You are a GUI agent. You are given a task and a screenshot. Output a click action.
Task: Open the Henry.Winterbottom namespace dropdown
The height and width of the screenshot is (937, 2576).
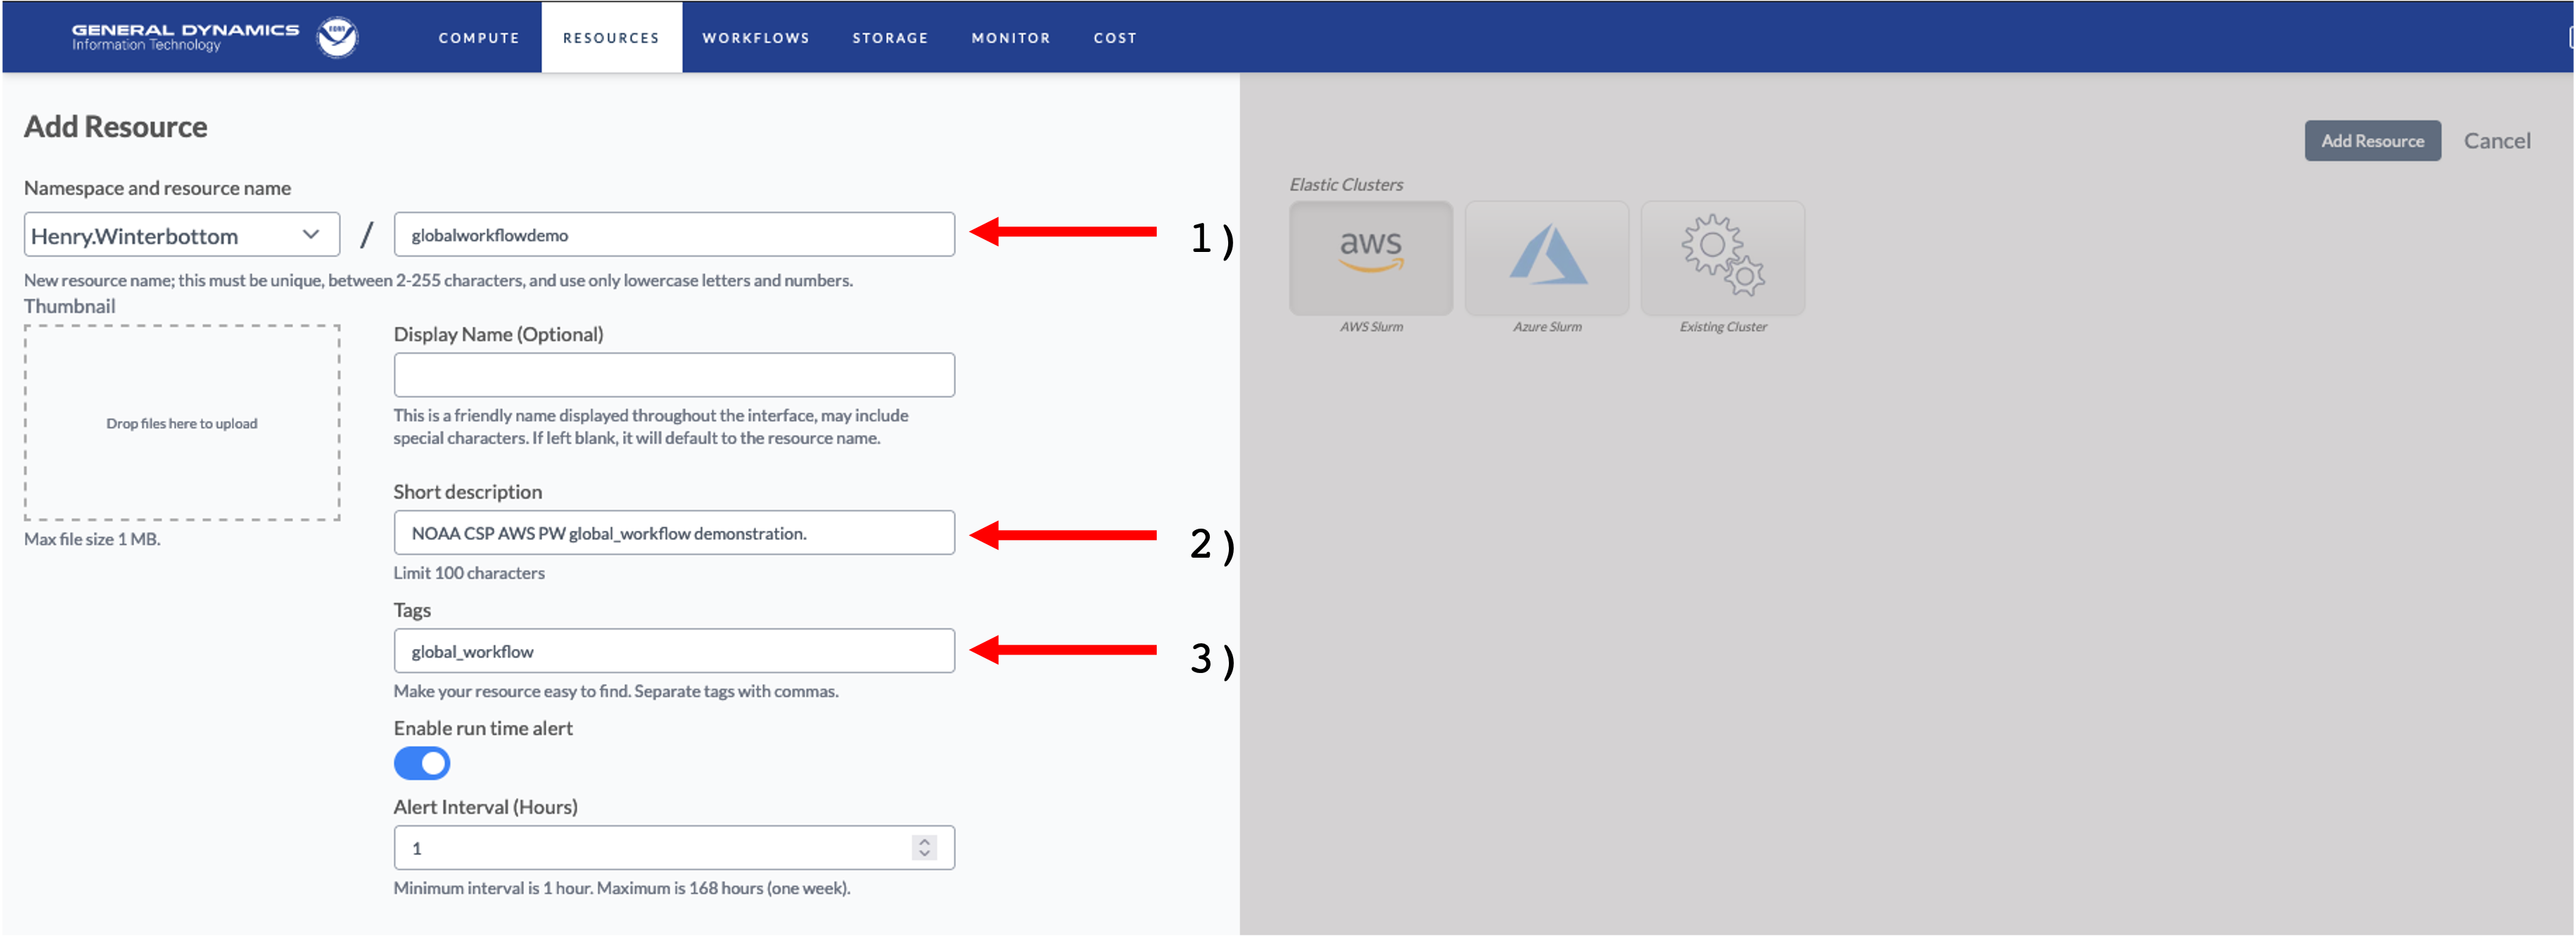click(182, 235)
